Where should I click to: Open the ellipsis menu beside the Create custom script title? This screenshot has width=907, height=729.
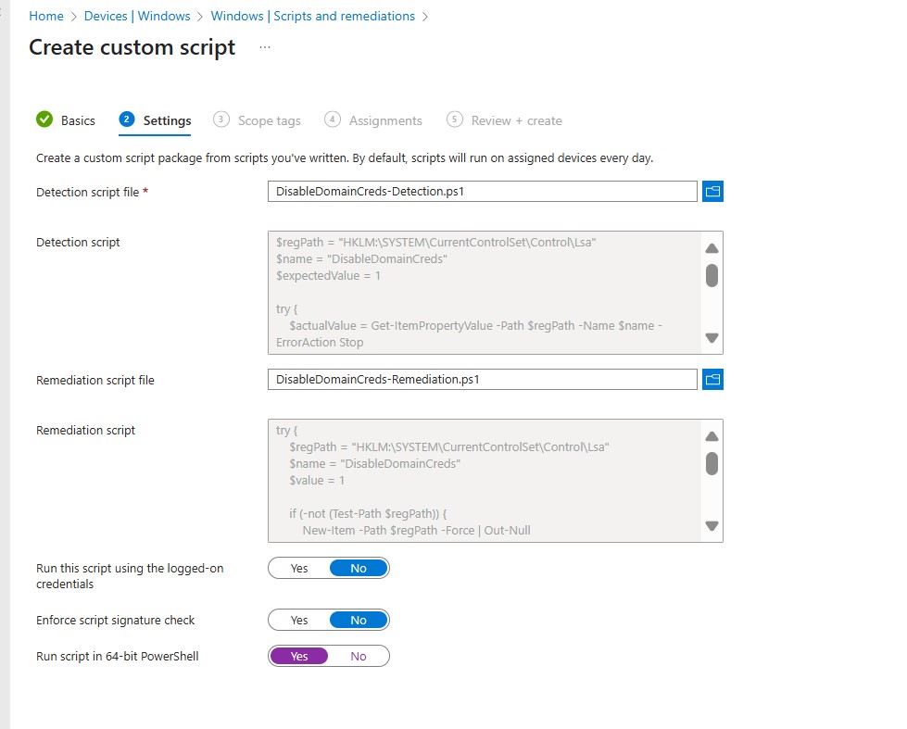pos(265,47)
